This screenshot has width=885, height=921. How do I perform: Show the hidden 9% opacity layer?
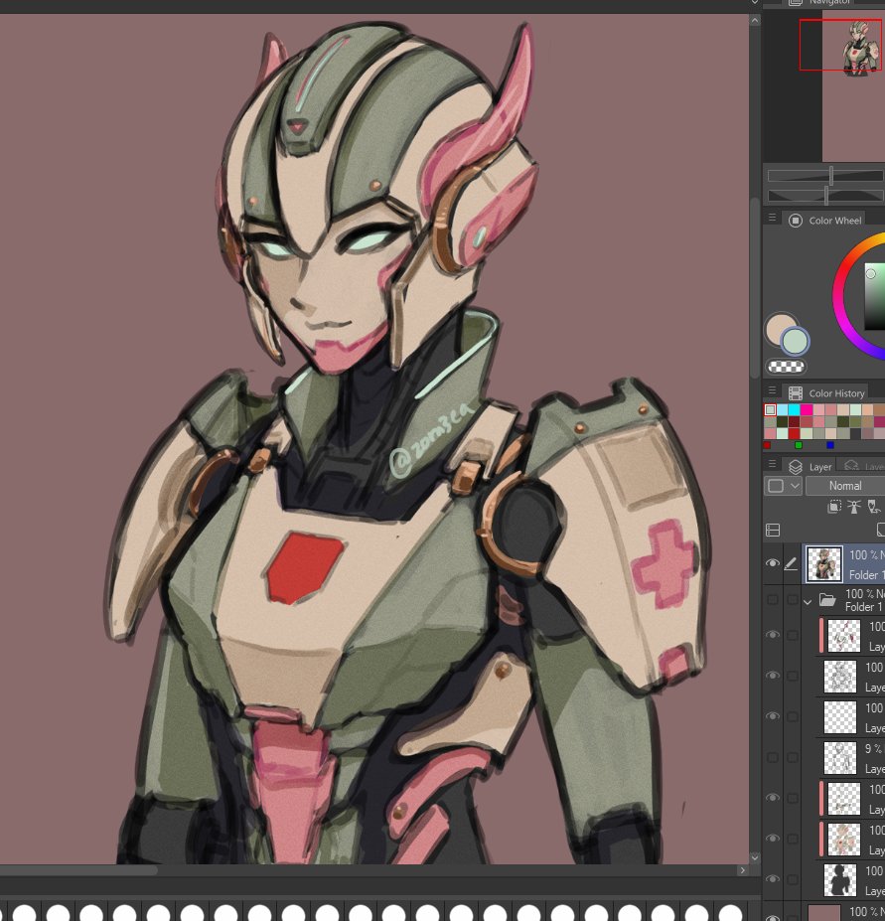(x=773, y=757)
